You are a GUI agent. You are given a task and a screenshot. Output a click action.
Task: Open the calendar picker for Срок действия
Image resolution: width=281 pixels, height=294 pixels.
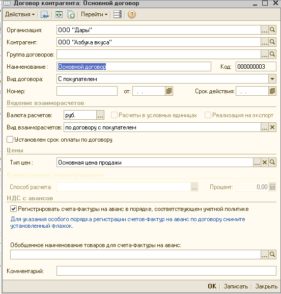pyautogui.click(x=272, y=91)
